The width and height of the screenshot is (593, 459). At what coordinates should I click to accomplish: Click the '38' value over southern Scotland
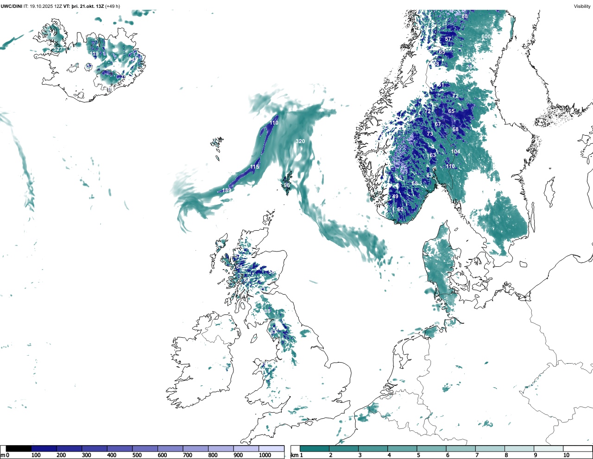coord(267,311)
